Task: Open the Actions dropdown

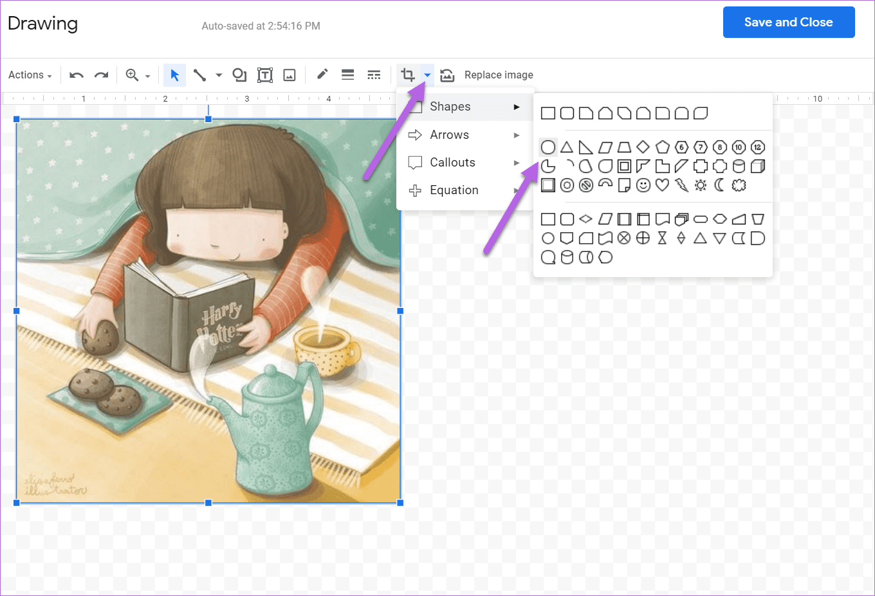Action: click(x=30, y=75)
